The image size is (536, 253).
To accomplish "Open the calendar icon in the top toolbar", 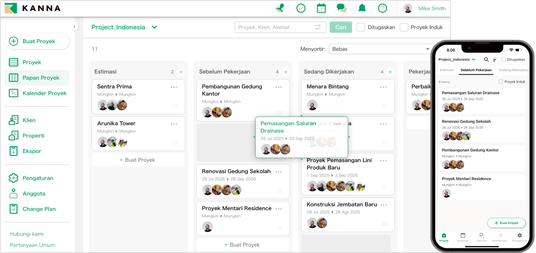I will (321, 8).
